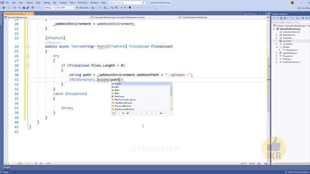Open the Edit menu
Image resolution: width=310 pixels, height=174 pixels.
click(14, 3)
